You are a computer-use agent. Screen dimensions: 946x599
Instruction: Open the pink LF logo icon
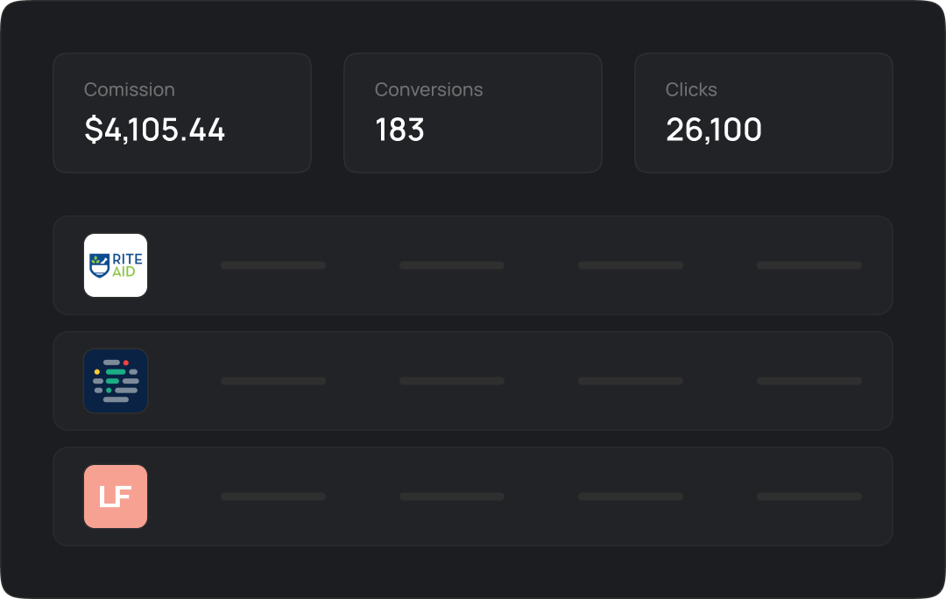pyautogui.click(x=116, y=497)
